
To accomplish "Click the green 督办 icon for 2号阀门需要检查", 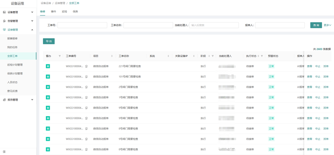I will [x=48, y=87].
